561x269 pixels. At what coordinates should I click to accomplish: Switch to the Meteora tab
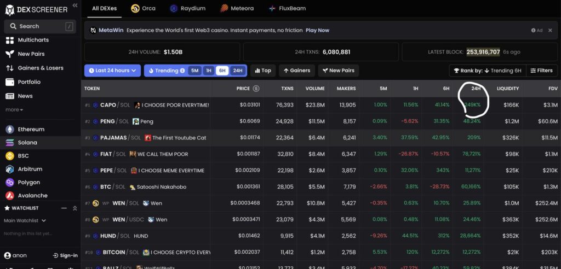coord(237,9)
